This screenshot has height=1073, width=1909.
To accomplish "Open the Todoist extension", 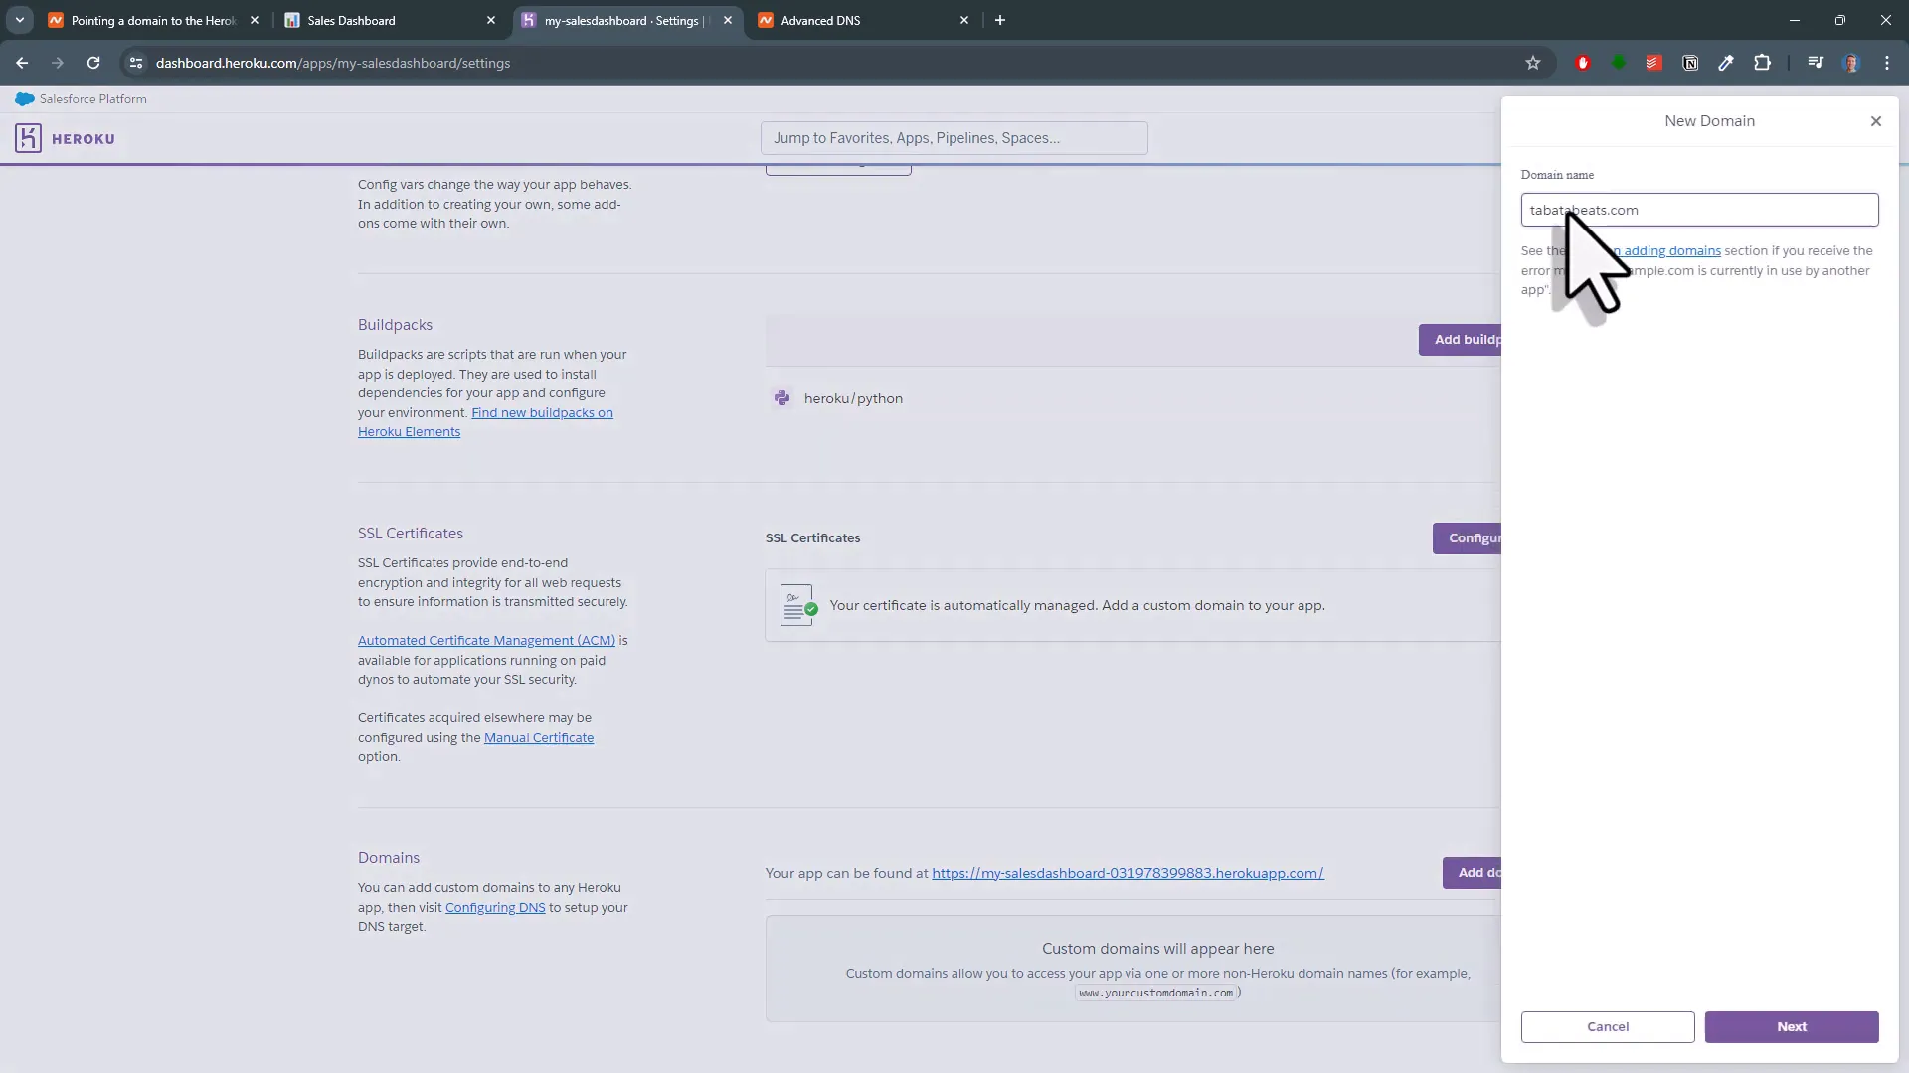I will [x=1653, y=63].
